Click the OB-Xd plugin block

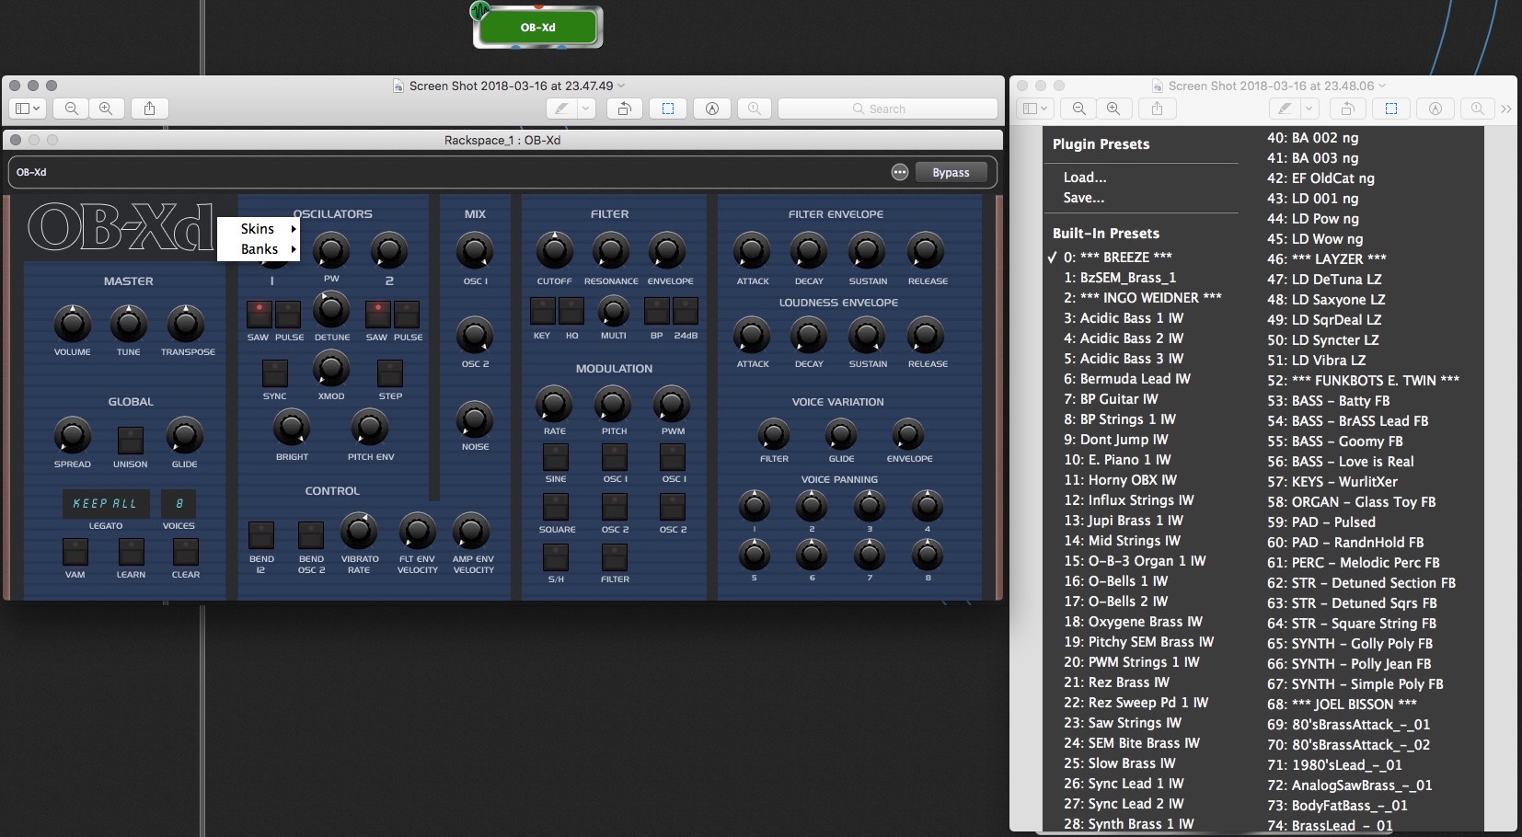[x=537, y=28]
